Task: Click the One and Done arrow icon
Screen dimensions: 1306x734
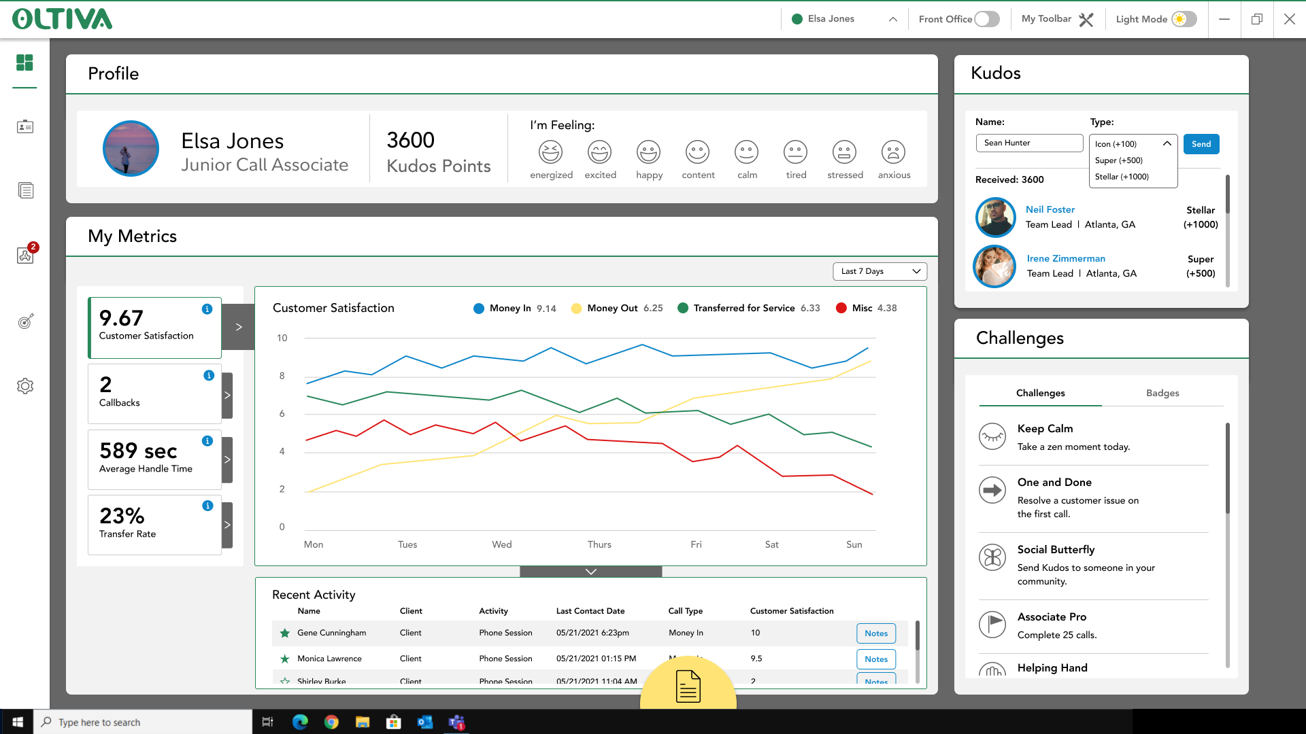Action: click(x=992, y=490)
